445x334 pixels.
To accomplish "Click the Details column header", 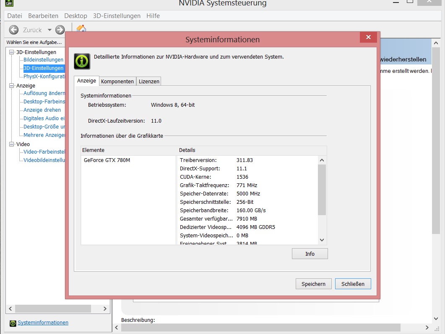I will click(252, 150).
